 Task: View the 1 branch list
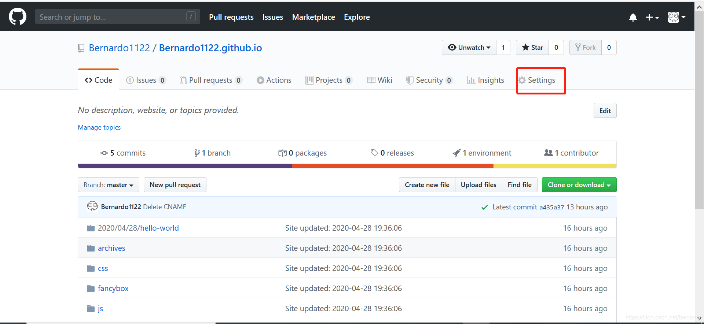[212, 153]
